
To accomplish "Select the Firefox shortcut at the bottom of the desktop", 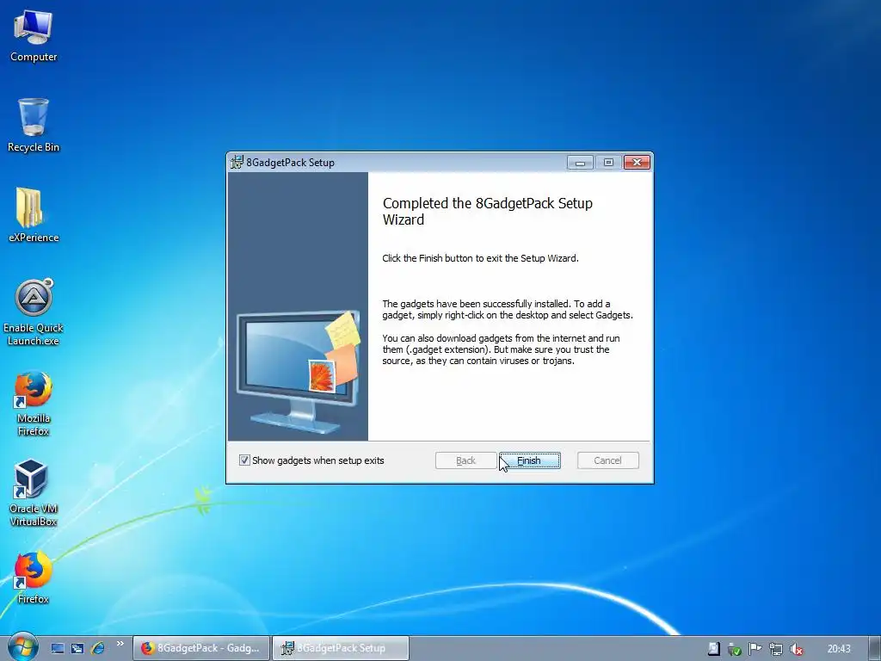I will [x=34, y=578].
